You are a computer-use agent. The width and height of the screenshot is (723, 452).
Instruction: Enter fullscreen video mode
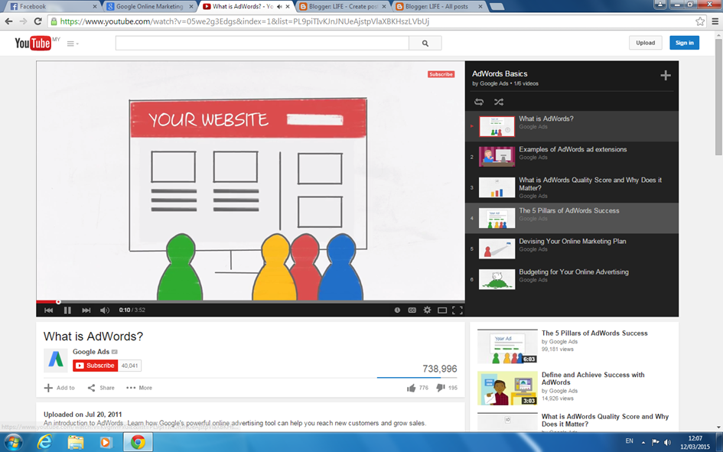click(x=458, y=310)
